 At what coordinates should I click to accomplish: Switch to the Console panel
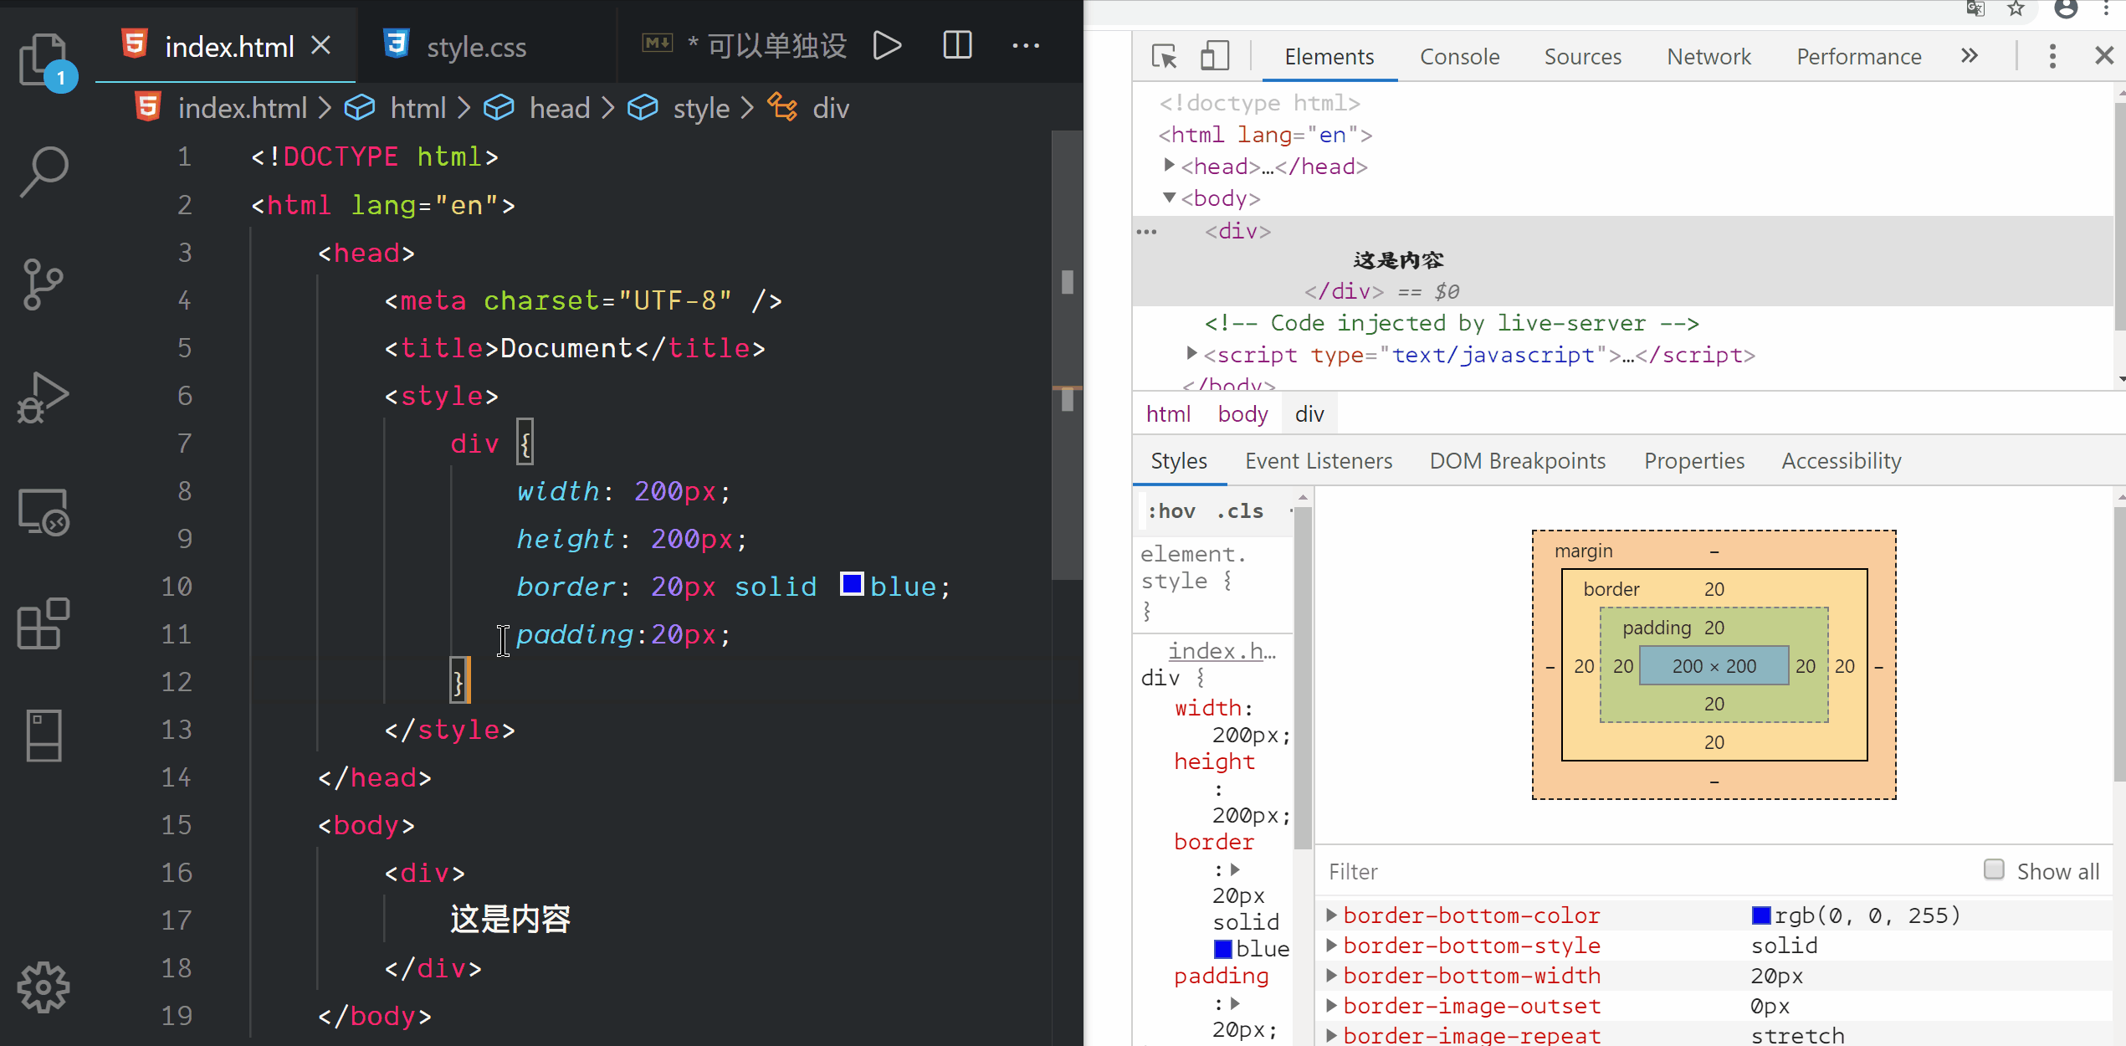pos(1460,56)
